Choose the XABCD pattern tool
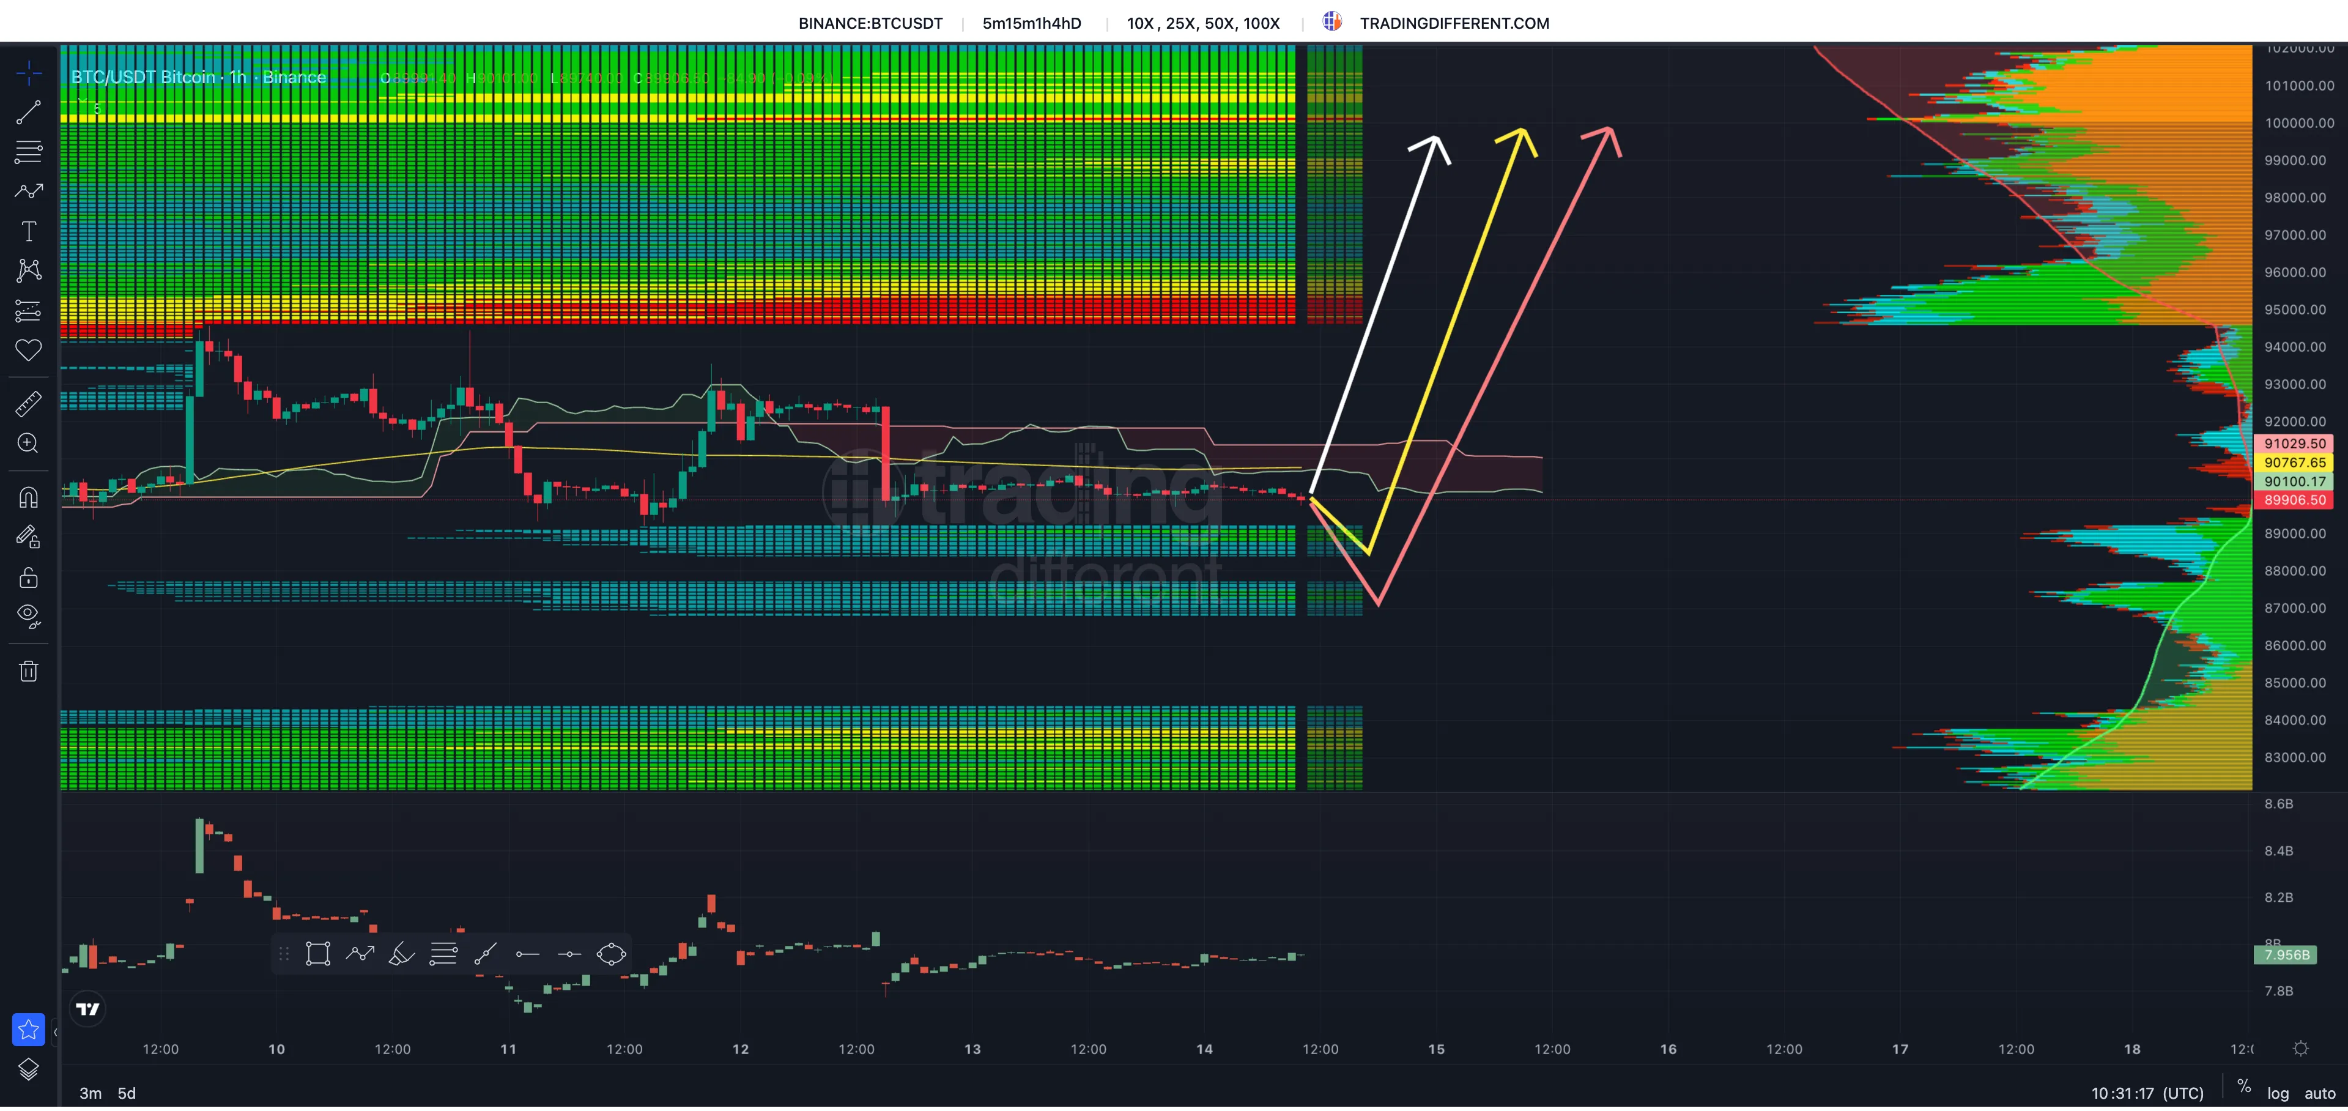 (28, 270)
